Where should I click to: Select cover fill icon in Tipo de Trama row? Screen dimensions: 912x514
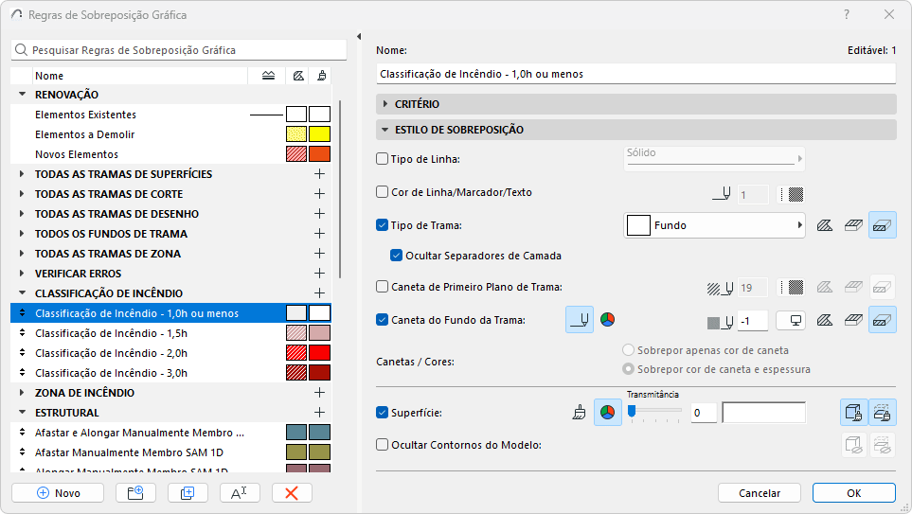tap(853, 225)
